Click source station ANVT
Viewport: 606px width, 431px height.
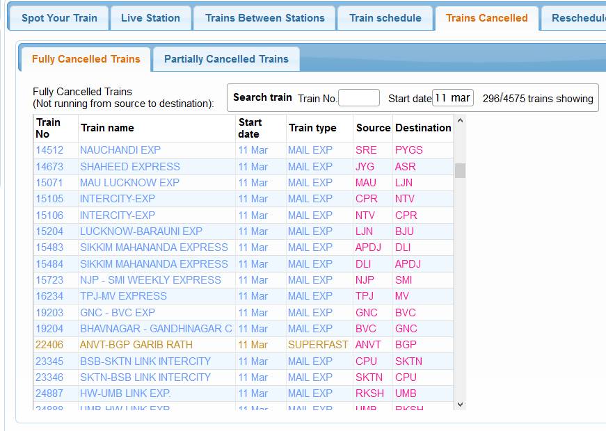368,345
